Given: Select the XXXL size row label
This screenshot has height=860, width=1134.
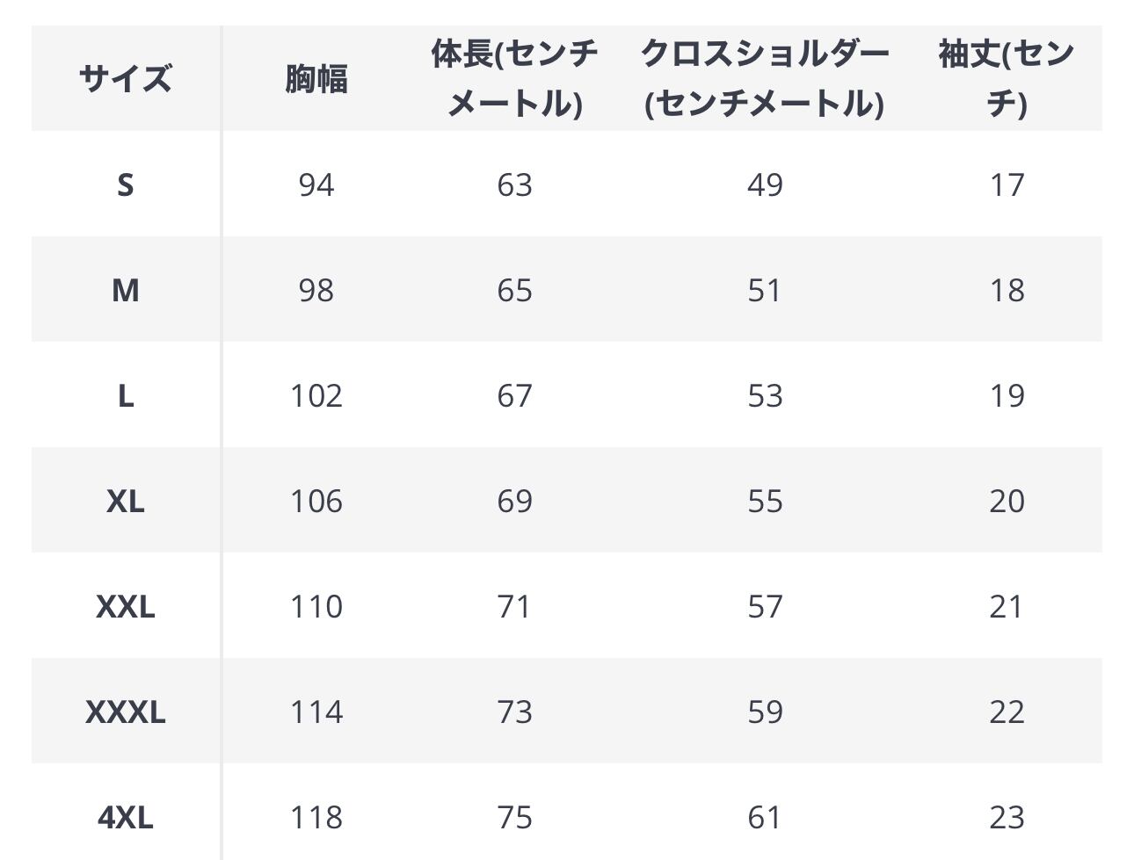Looking at the screenshot, I should point(125,712).
